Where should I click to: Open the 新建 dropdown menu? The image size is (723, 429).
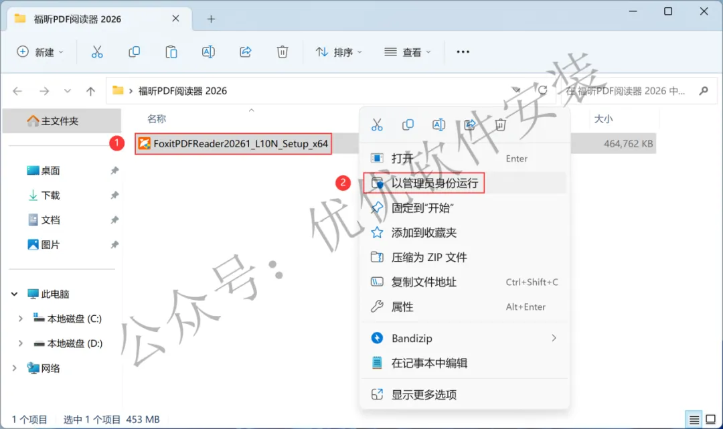(x=39, y=52)
